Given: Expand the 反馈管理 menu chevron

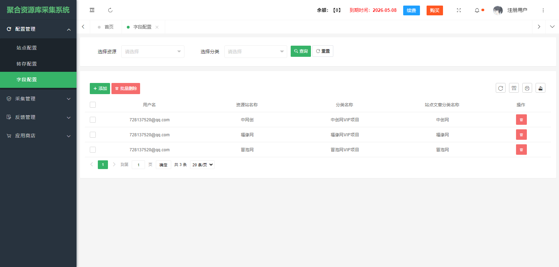Looking at the screenshot, I should (x=69, y=117).
